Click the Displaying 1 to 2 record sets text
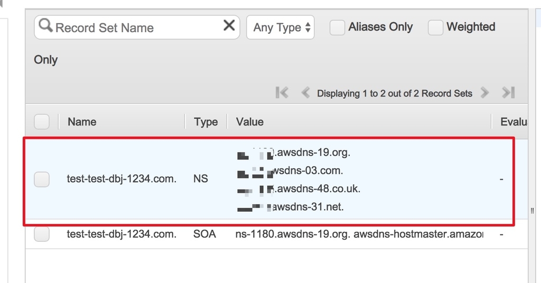This screenshot has height=283, width=541. click(394, 93)
